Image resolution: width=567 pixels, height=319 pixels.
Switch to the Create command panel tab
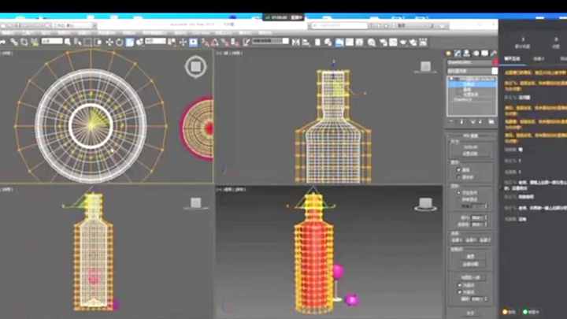coord(448,54)
